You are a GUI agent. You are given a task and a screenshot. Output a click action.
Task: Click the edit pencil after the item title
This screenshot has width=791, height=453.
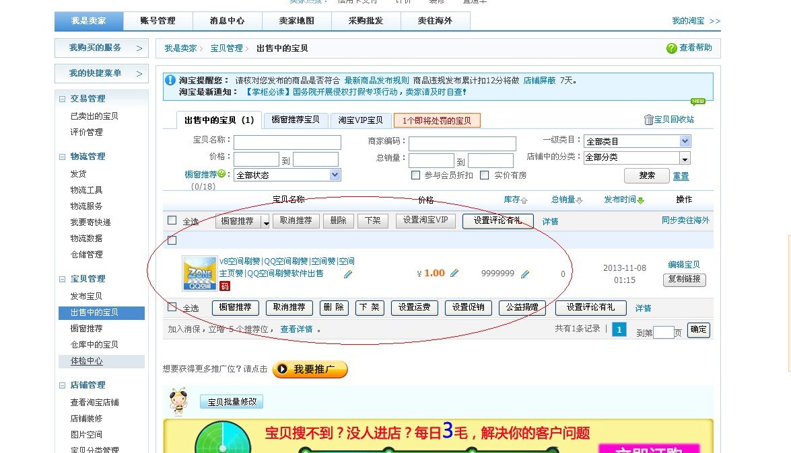point(348,274)
